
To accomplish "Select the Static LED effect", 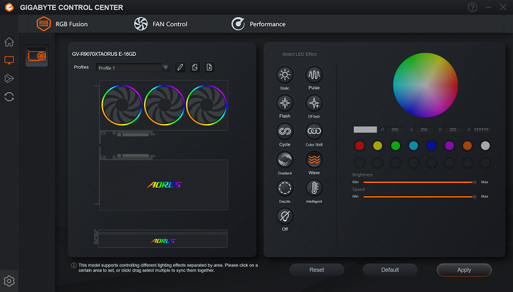I will [285, 75].
